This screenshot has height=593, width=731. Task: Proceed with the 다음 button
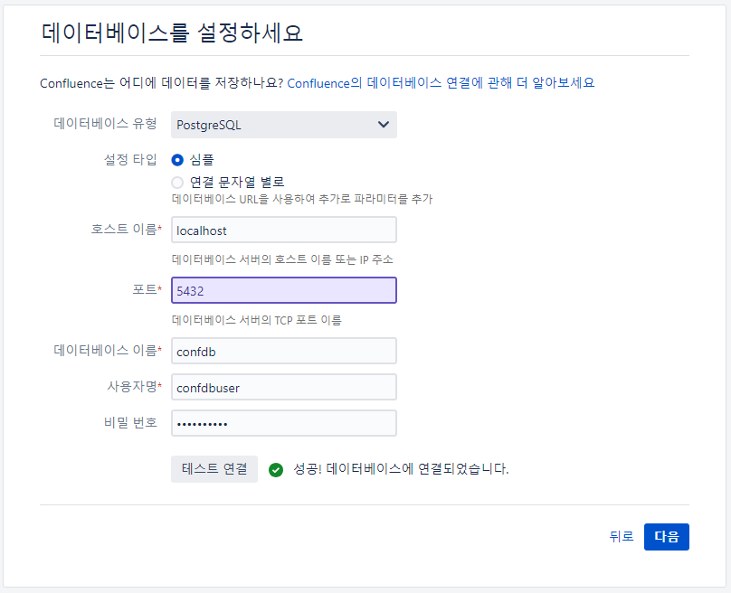pyautogui.click(x=667, y=537)
